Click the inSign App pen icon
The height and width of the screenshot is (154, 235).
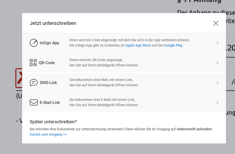[33, 43]
